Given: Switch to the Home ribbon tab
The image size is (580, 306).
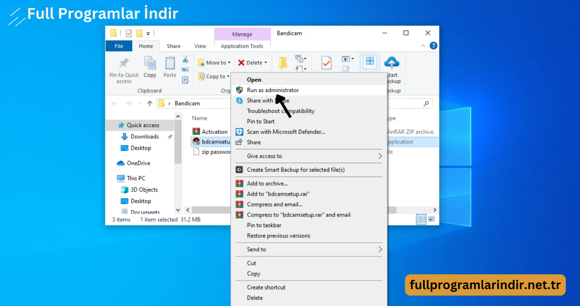Looking at the screenshot, I should tap(146, 46).
